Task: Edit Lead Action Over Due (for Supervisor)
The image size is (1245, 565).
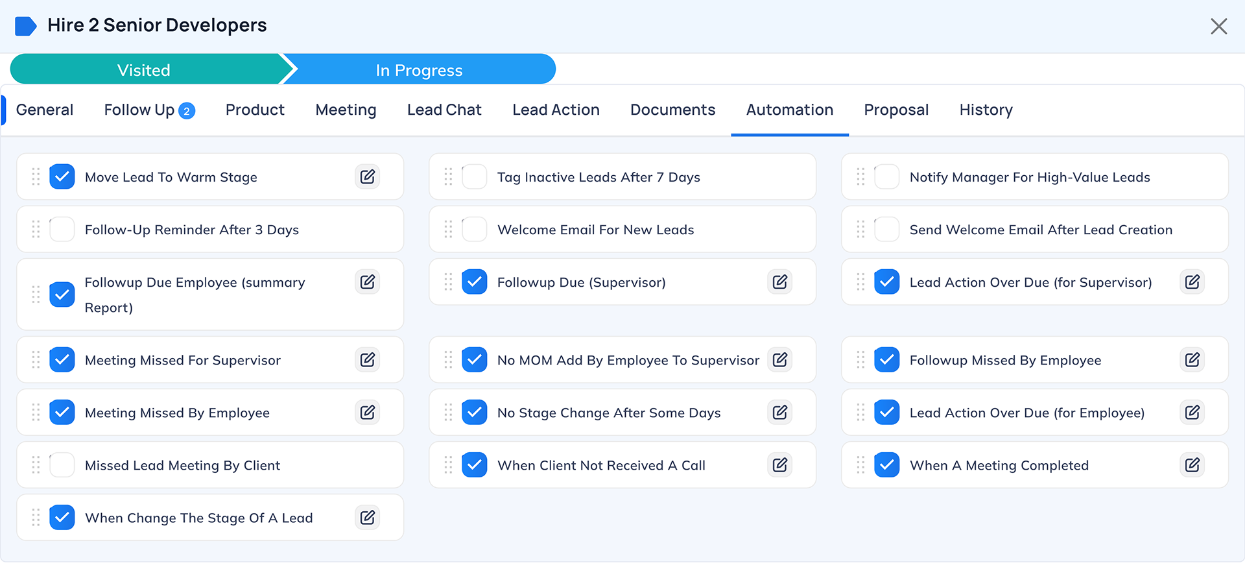Action: click(1192, 282)
